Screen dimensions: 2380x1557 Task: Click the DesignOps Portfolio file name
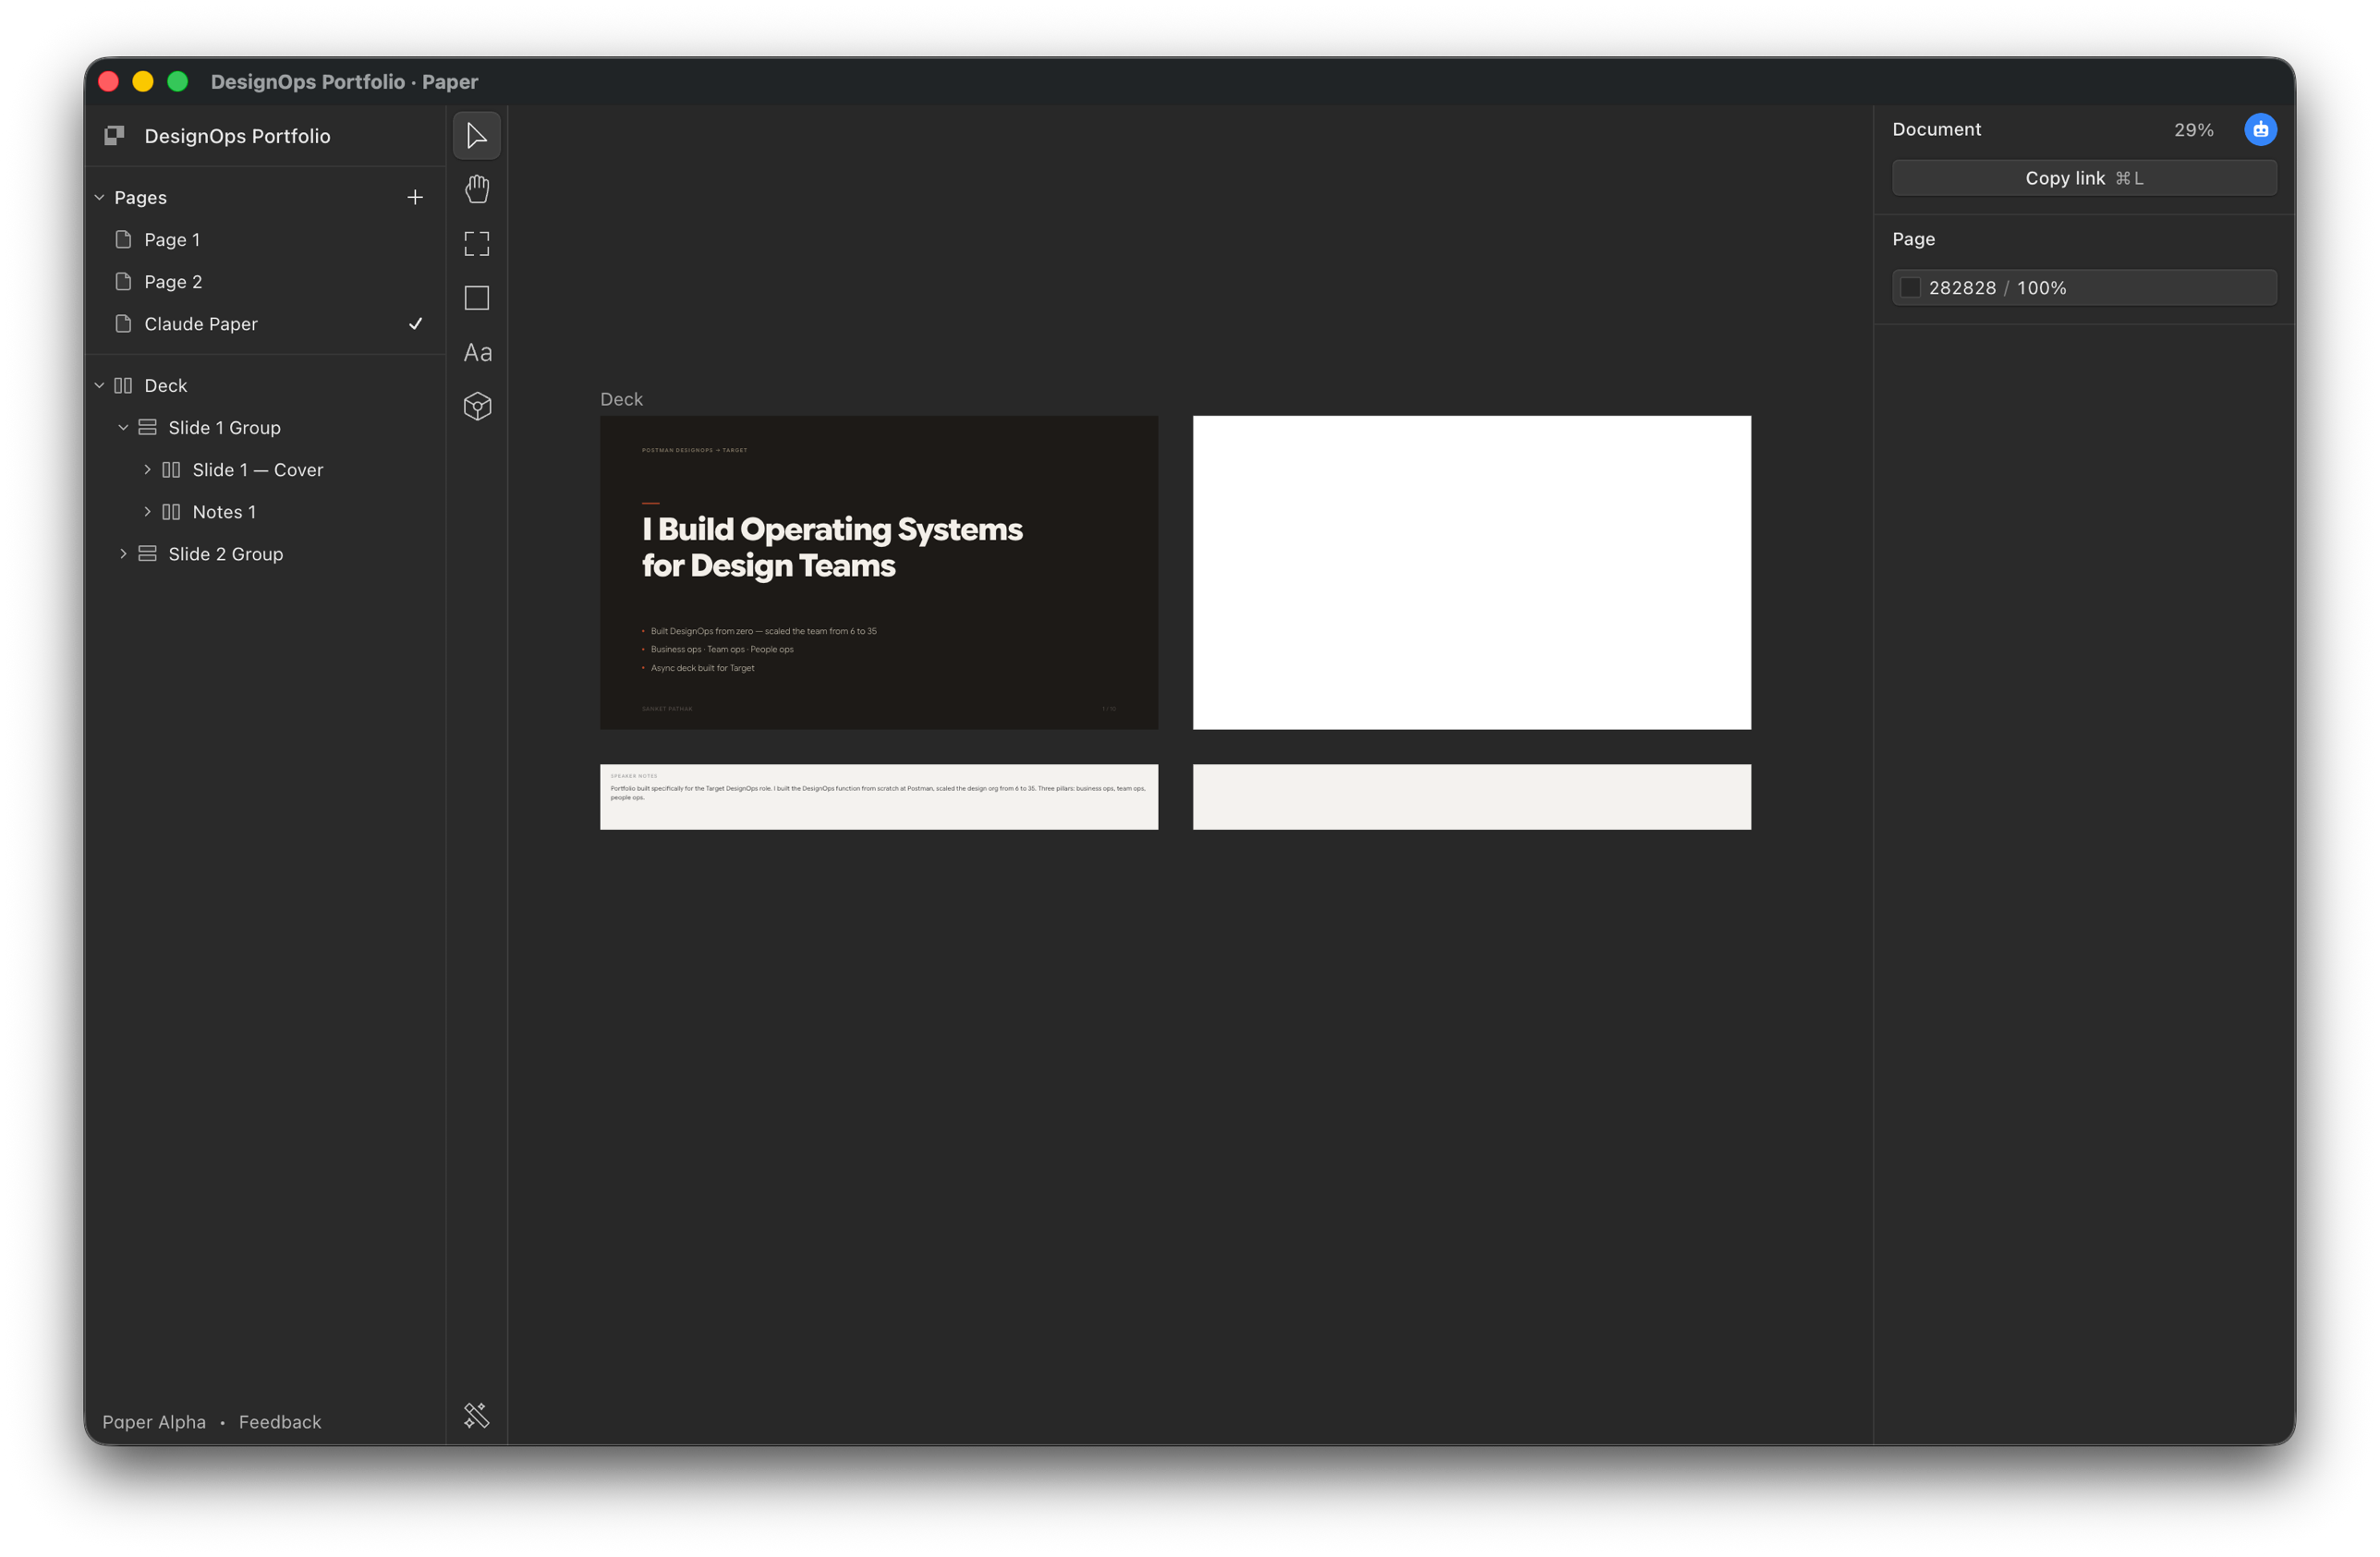click(x=237, y=136)
